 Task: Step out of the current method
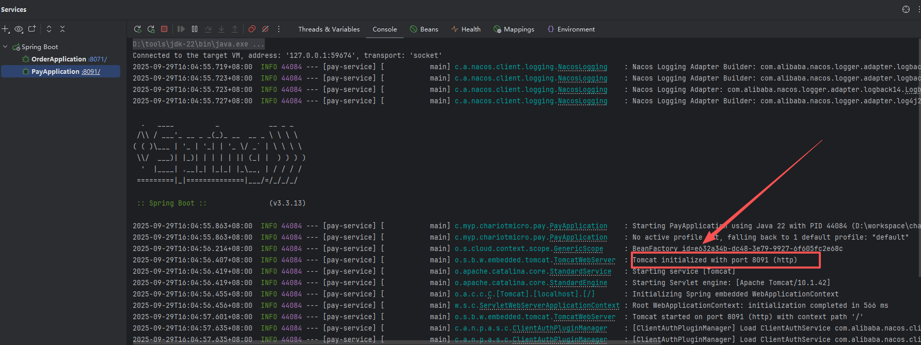[235, 29]
